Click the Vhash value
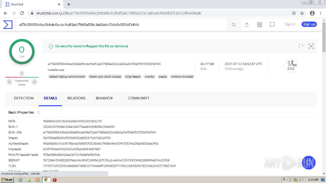 [77, 138]
